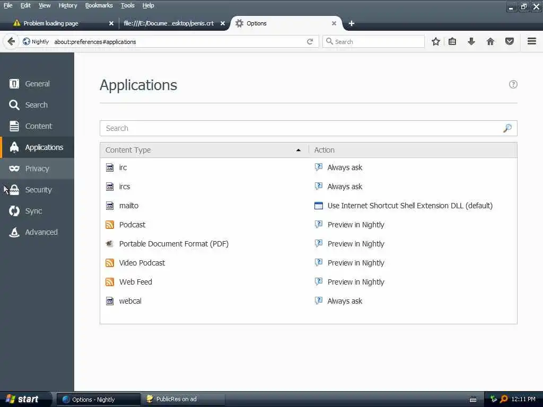Sort by Content Type column header
Screen dimensions: 543x407
[204, 150]
